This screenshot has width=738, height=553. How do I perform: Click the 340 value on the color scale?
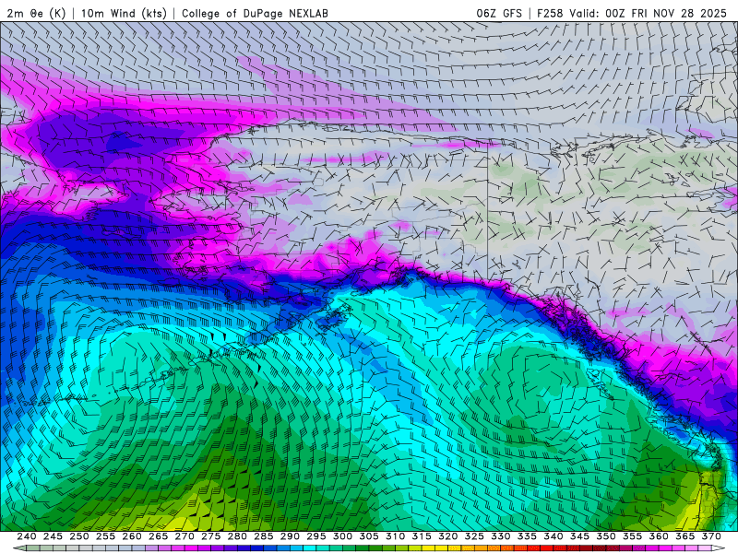[x=553, y=536]
